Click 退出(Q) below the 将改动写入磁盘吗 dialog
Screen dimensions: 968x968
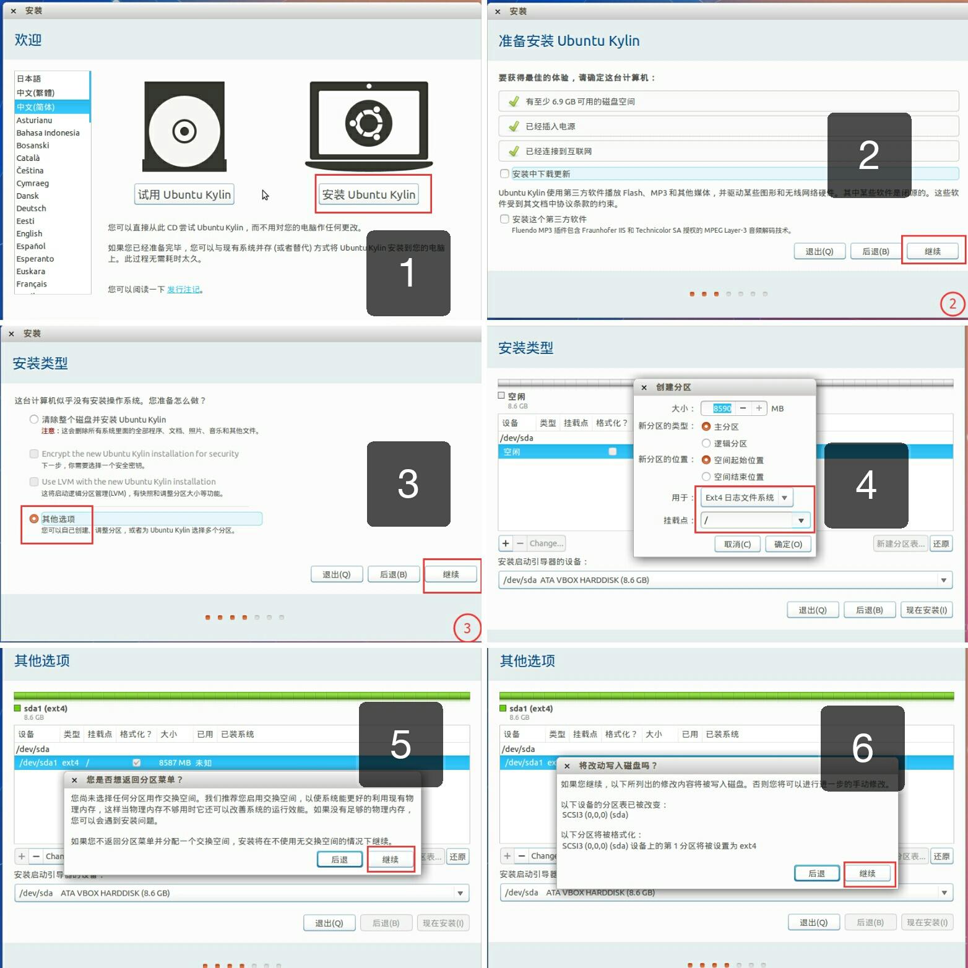(x=814, y=922)
